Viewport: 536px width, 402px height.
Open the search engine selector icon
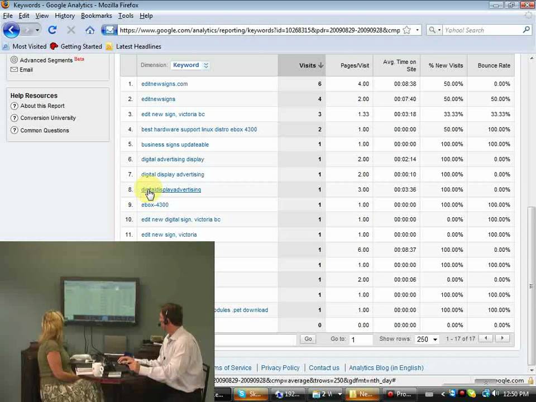click(434, 30)
